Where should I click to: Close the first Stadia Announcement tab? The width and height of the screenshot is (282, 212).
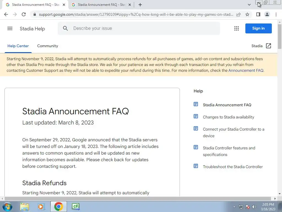point(64,5)
